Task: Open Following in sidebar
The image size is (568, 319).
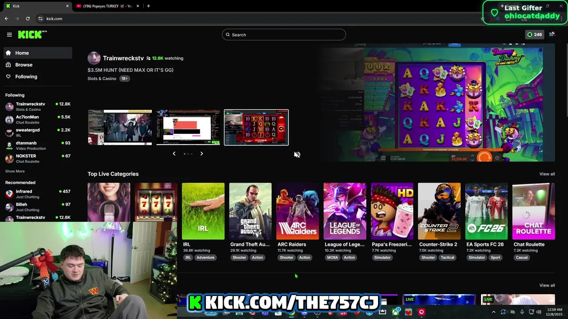Action: pyautogui.click(x=38, y=77)
